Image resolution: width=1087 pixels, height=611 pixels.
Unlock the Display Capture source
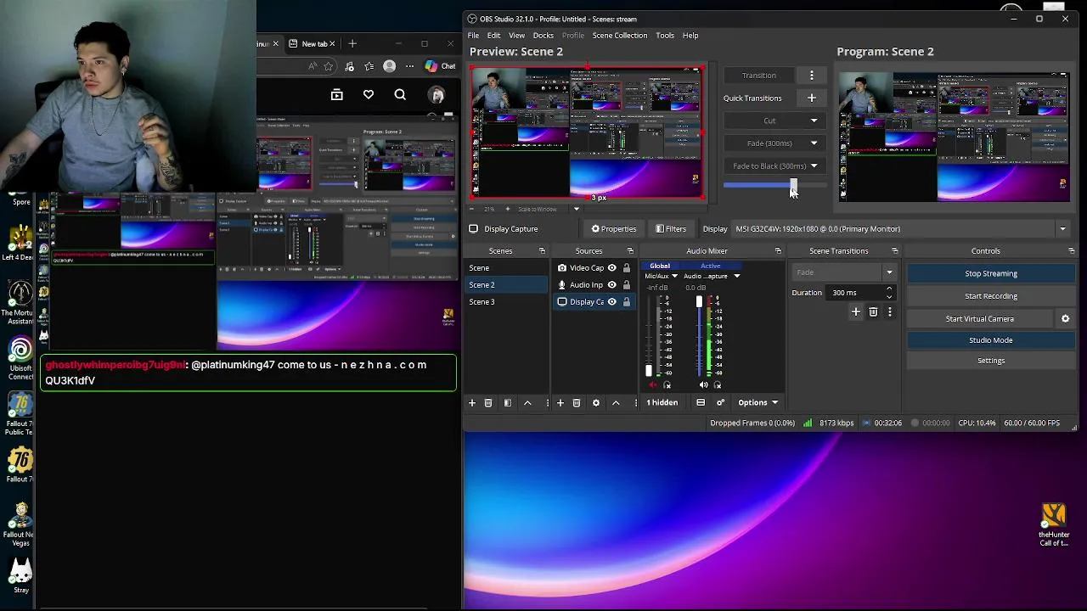[x=627, y=301]
